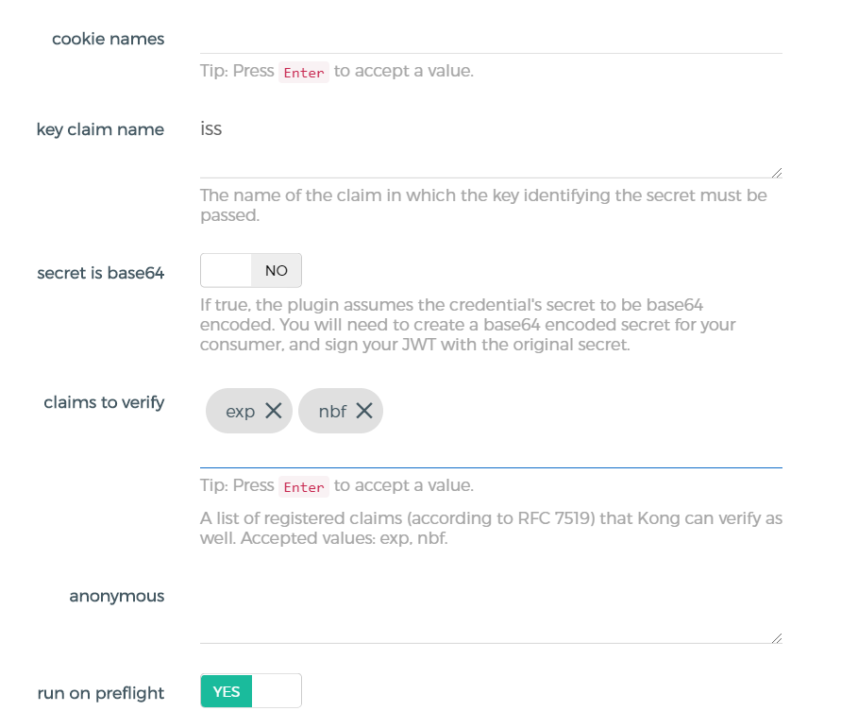The height and width of the screenshot is (728, 858).
Task: Disable the run on preflight toggle
Action: point(276,691)
